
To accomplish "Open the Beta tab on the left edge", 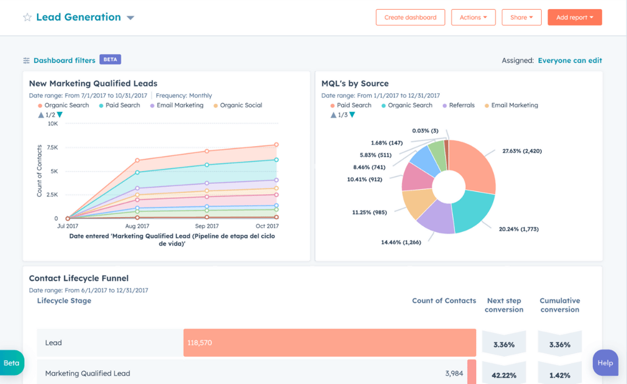I will click(x=11, y=363).
